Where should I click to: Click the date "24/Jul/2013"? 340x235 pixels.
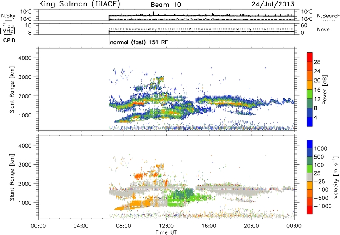(x=273, y=4)
